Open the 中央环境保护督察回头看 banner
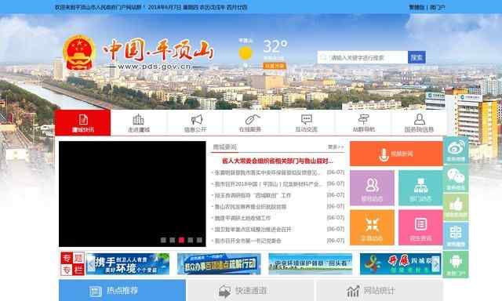The image size is (502, 301). [311, 264]
